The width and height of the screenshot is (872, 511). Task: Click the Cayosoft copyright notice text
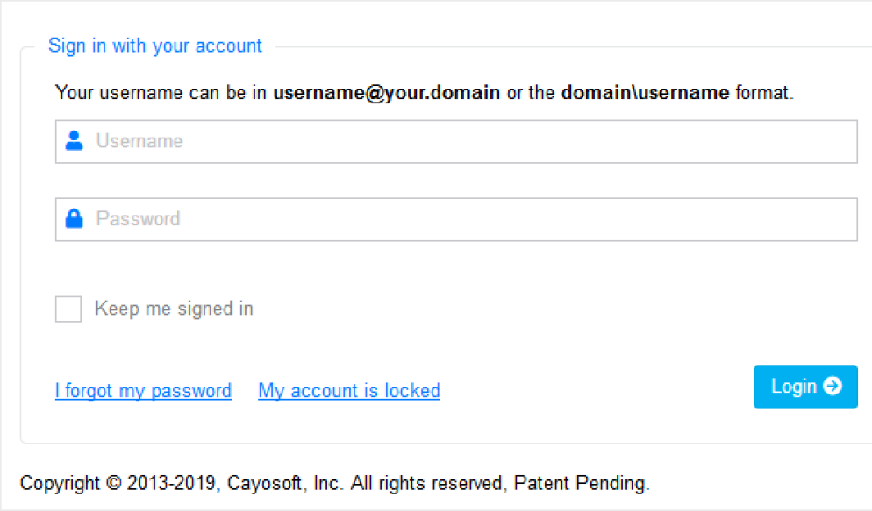coord(334,483)
